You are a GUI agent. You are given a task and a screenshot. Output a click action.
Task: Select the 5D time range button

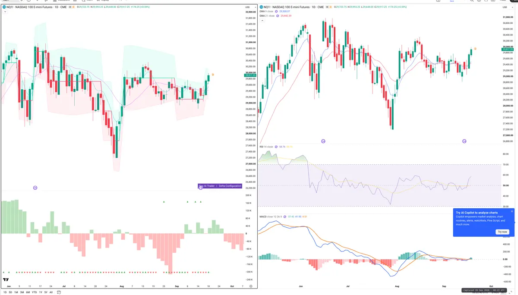(10, 292)
